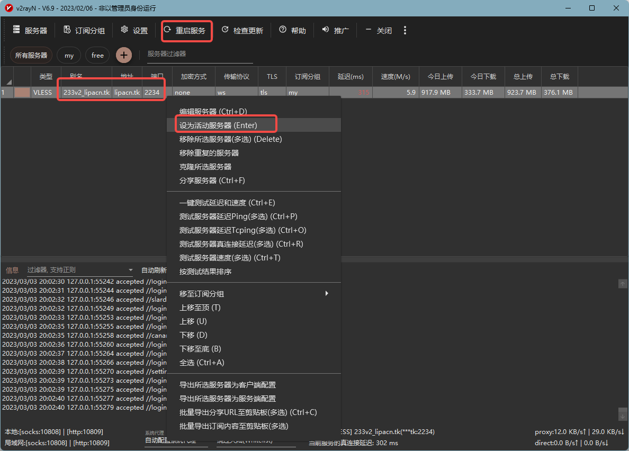Sort by the 传输协议 column header
629x451 pixels.
point(237,77)
